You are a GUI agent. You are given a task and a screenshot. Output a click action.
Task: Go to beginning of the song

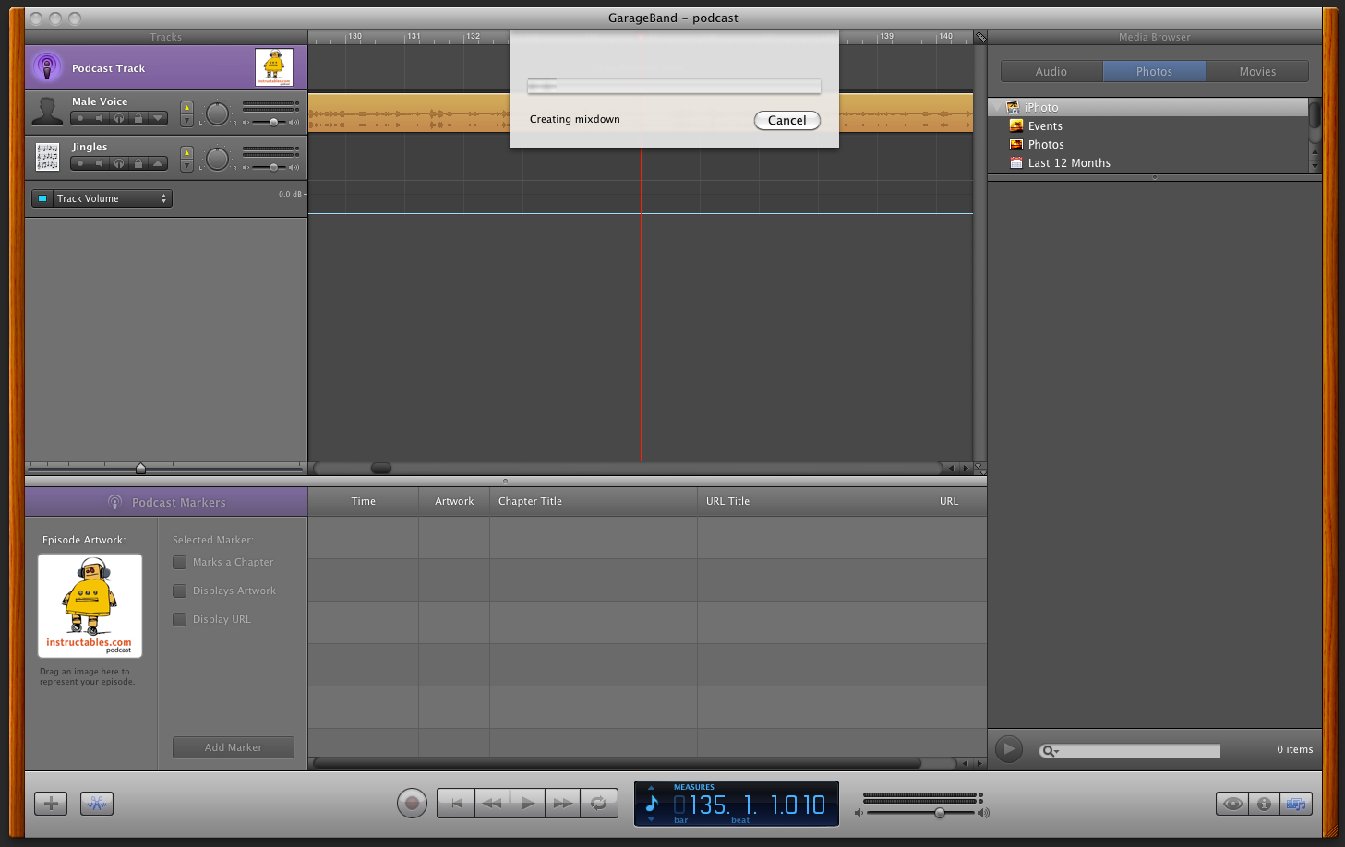pos(456,803)
